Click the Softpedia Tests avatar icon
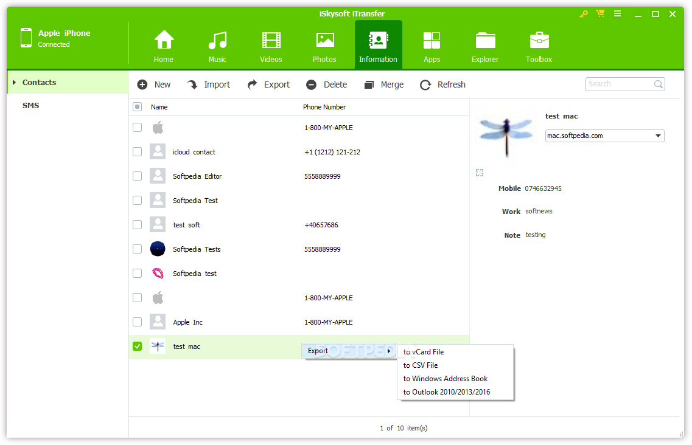Image resolution: width=692 pixels, height=445 pixels. (158, 249)
